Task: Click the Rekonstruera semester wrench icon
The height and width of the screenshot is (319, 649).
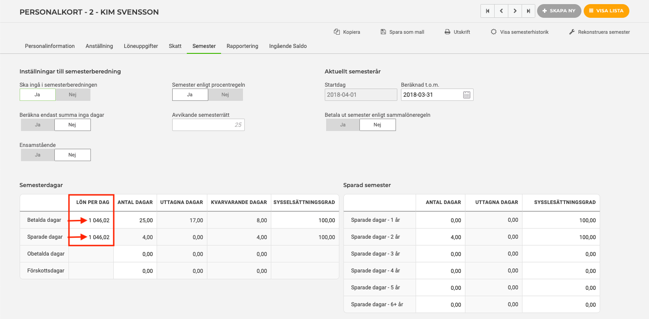Action: coord(571,32)
